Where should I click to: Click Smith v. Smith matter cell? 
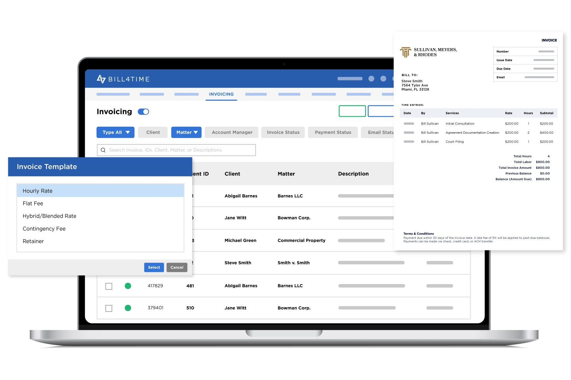pos(293,263)
